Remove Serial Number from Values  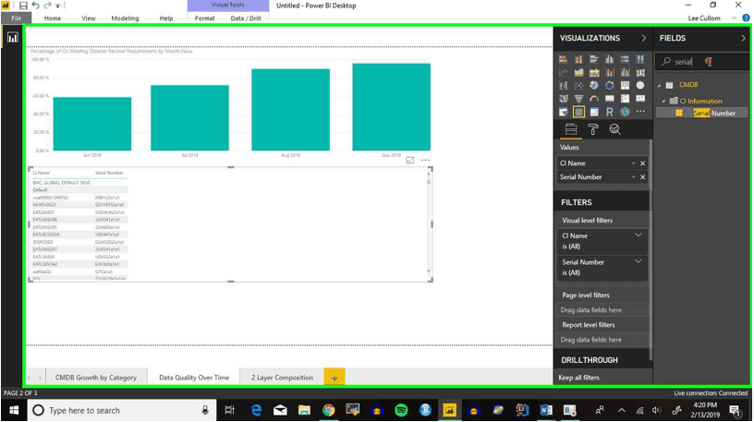coord(642,177)
